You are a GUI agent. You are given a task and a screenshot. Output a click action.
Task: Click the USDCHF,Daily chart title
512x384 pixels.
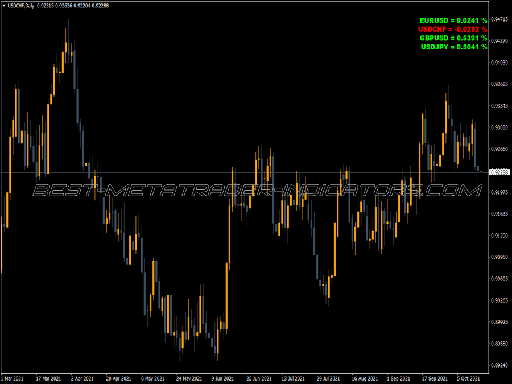pyautogui.click(x=21, y=6)
